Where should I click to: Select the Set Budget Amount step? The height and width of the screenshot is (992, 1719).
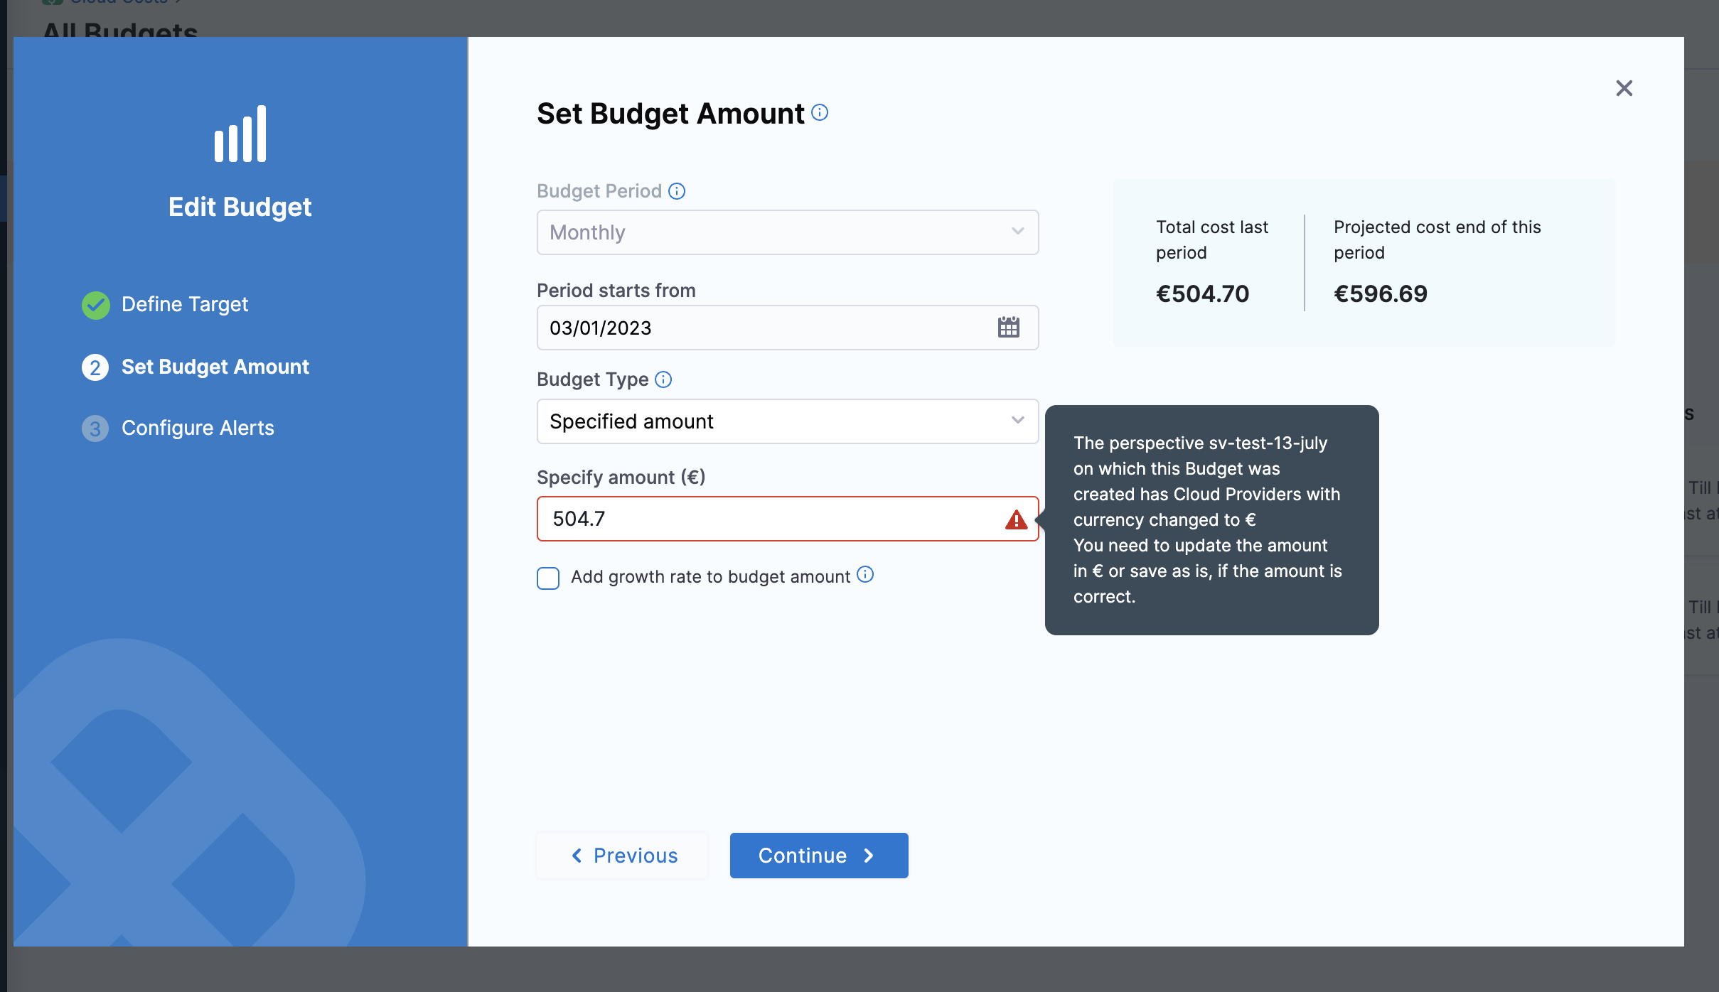pyautogui.click(x=215, y=367)
